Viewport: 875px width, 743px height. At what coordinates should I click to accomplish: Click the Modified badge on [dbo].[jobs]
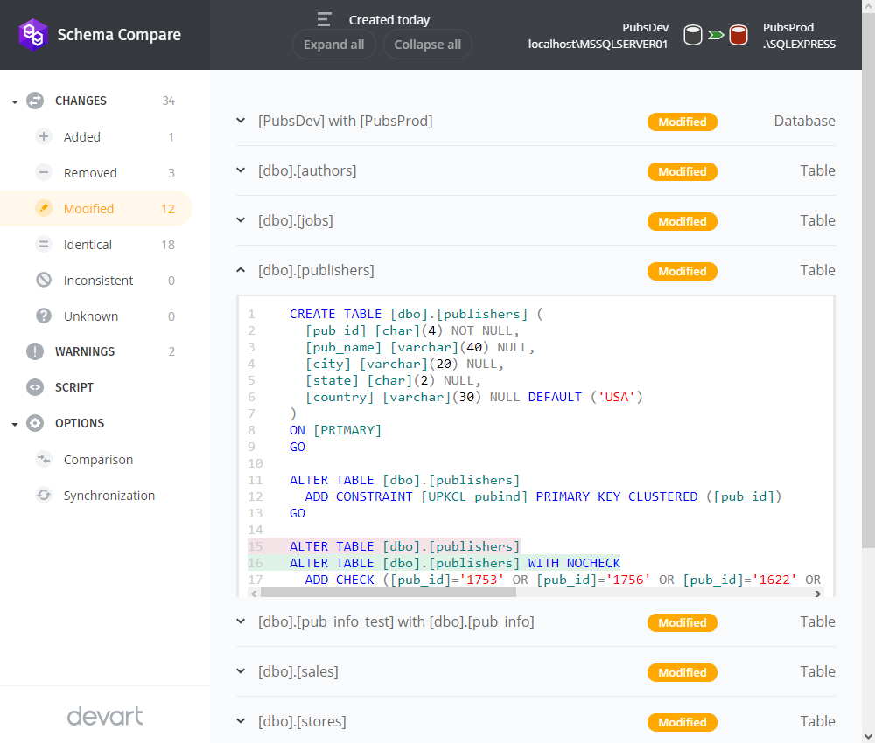click(682, 221)
